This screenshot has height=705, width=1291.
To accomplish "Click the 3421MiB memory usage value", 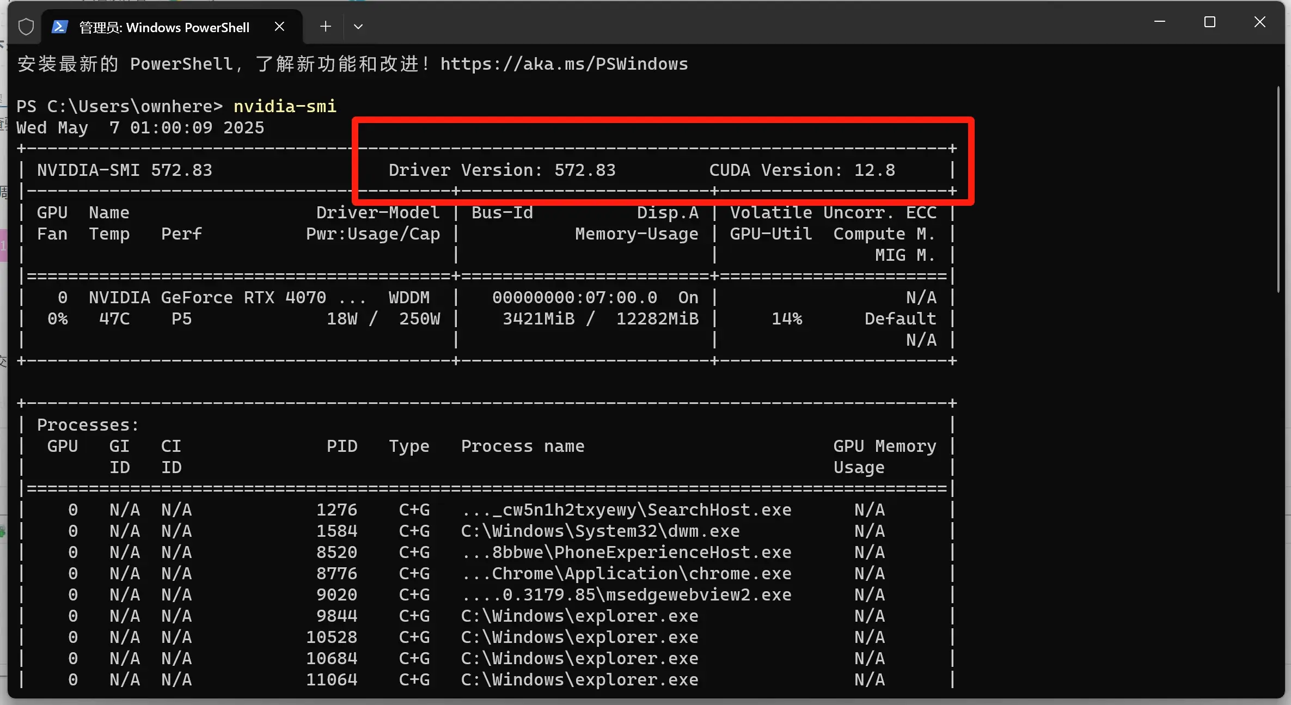I will [538, 319].
